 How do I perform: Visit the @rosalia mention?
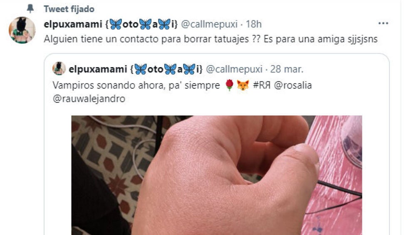point(293,85)
